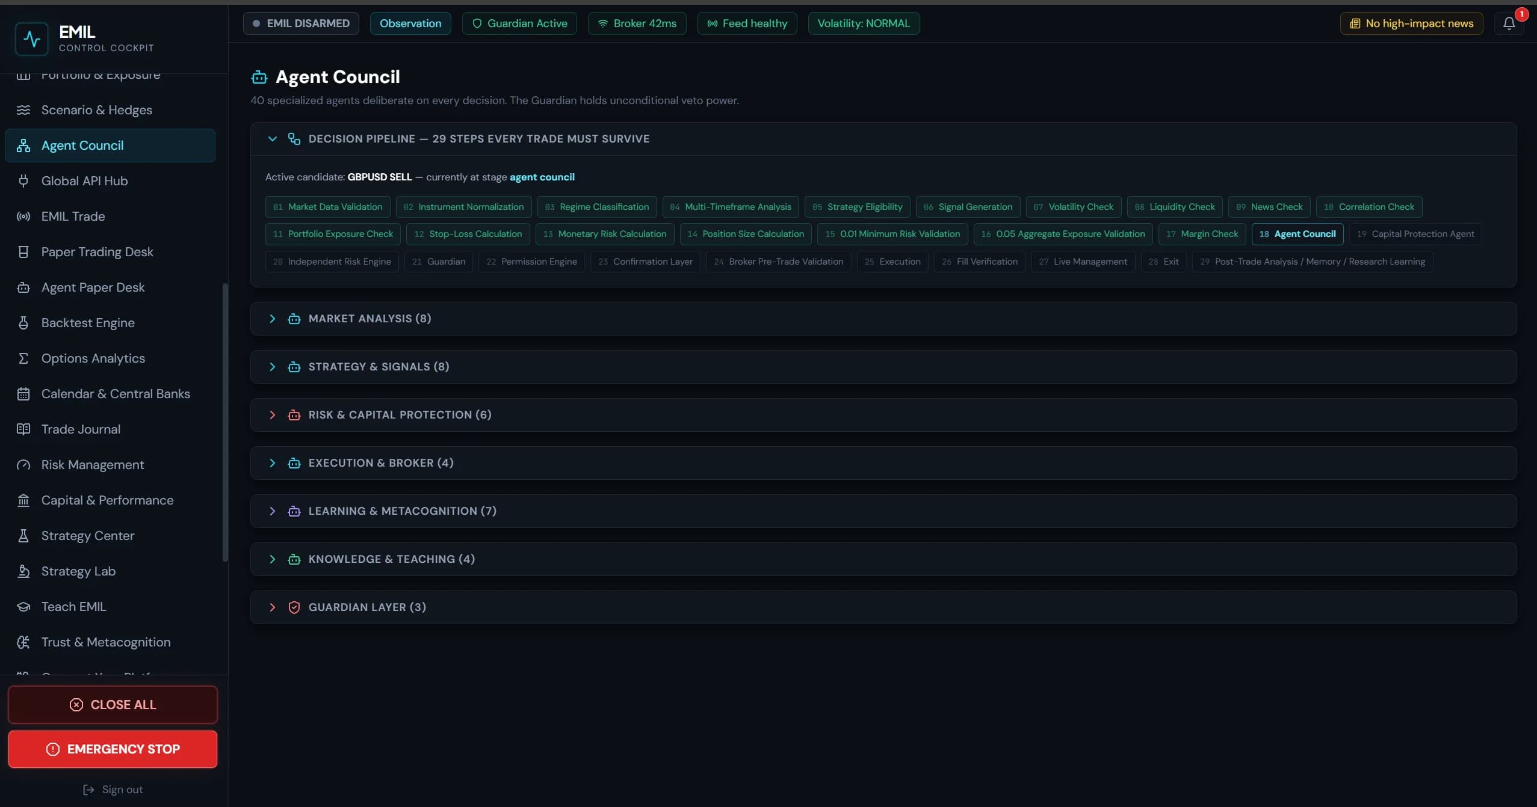Click the Options Analytics sigma icon

pos(23,358)
